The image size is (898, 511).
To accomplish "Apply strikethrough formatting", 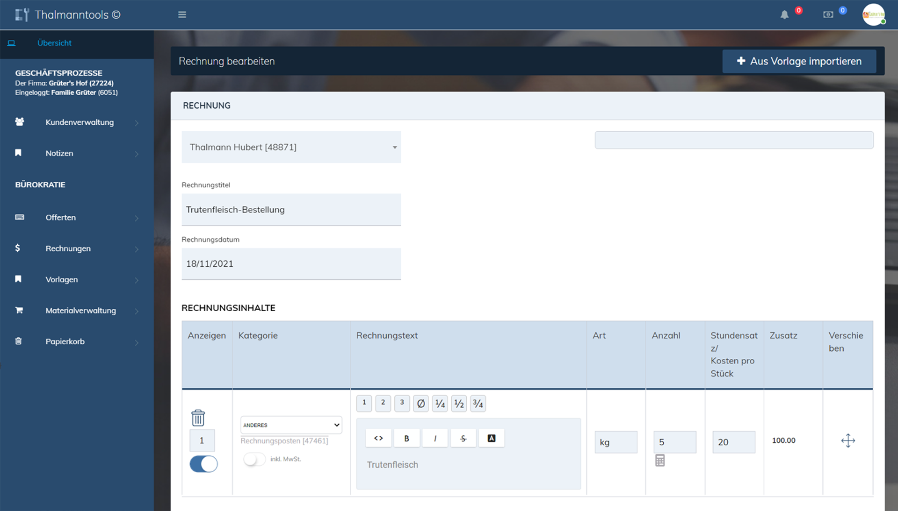I will click(463, 438).
